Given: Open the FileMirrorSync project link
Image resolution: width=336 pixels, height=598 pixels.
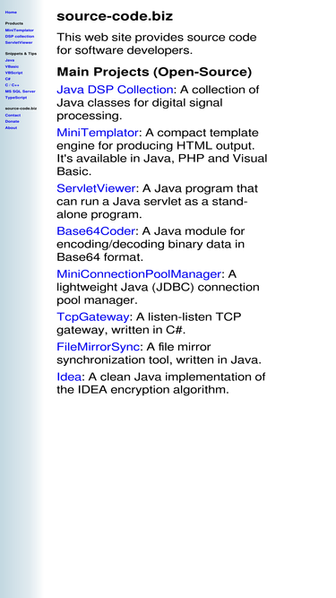Looking at the screenshot, I should 98,347.
